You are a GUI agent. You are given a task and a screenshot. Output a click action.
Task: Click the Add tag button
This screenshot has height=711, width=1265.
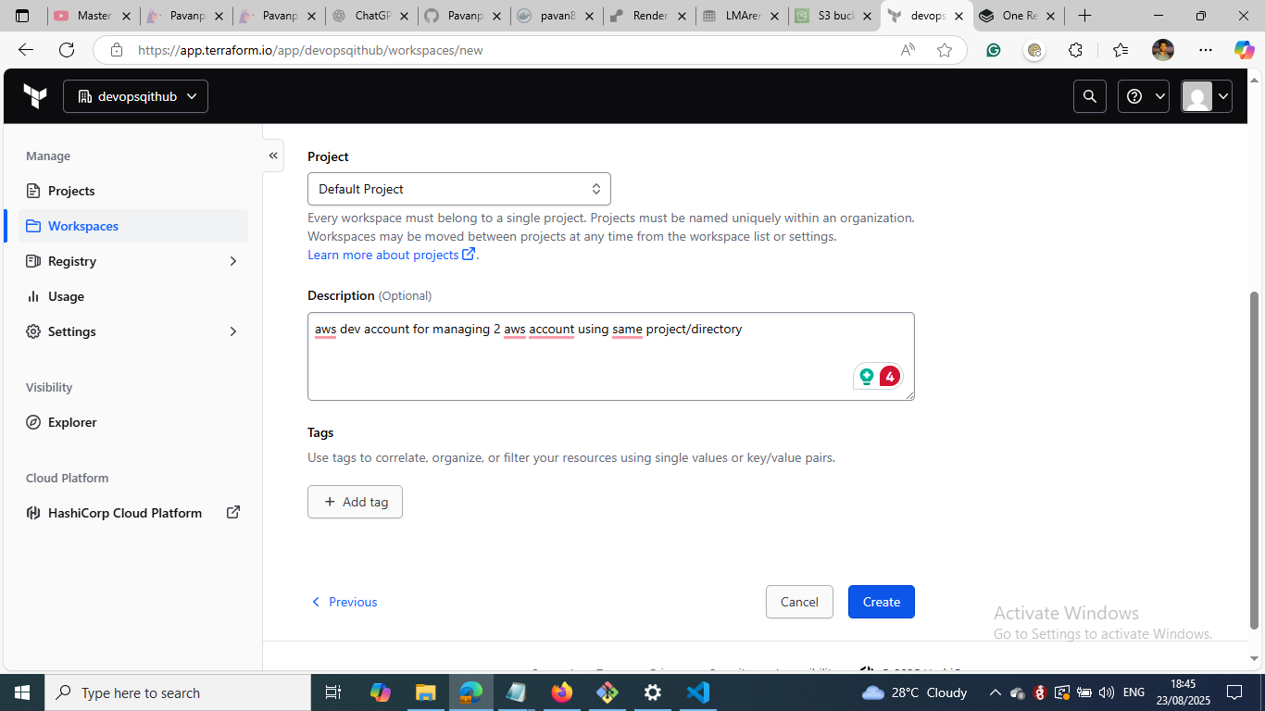[x=355, y=502]
